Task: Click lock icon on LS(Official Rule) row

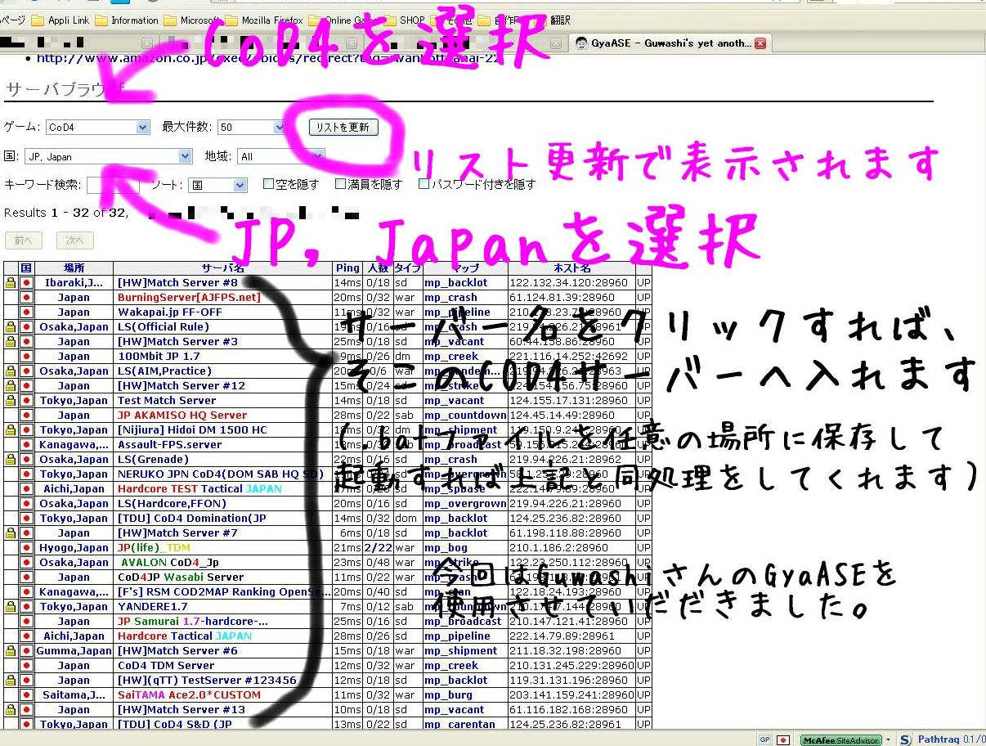Action: tap(11, 327)
